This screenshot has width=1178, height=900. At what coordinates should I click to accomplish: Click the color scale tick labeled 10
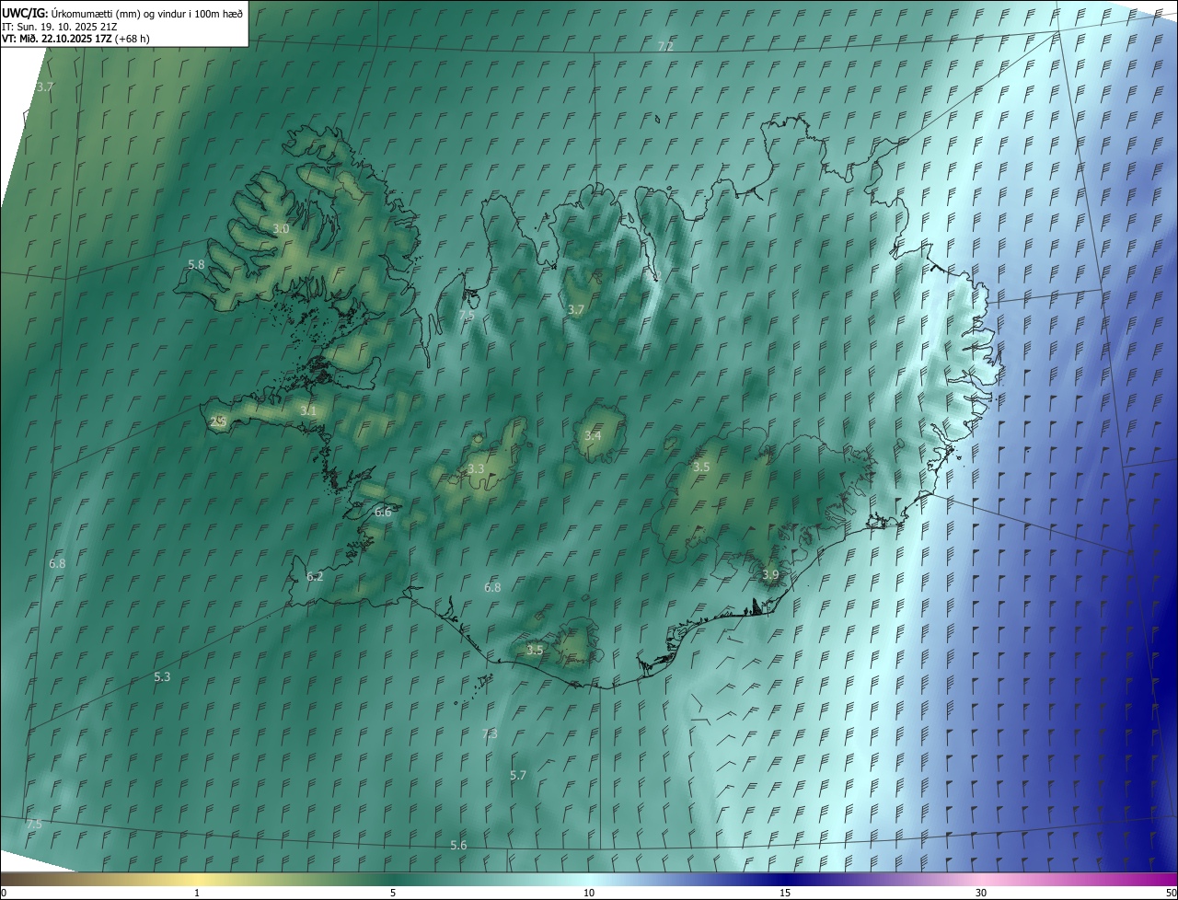click(x=589, y=893)
